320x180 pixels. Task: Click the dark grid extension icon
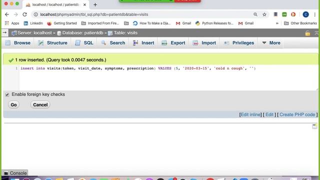pyautogui.click(x=275, y=14)
